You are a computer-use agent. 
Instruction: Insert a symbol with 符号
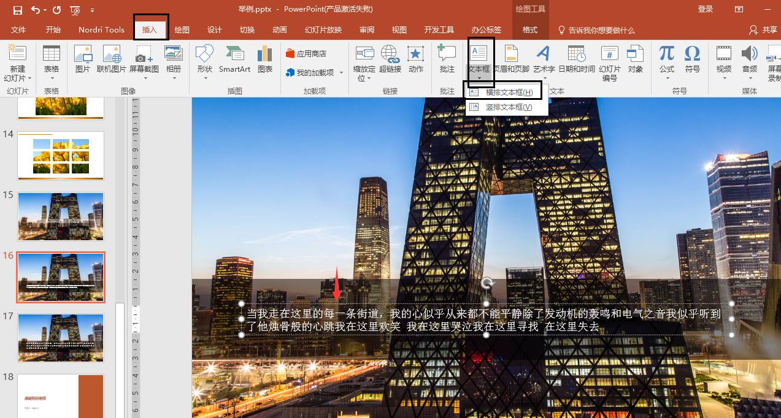(x=693, y=59)
